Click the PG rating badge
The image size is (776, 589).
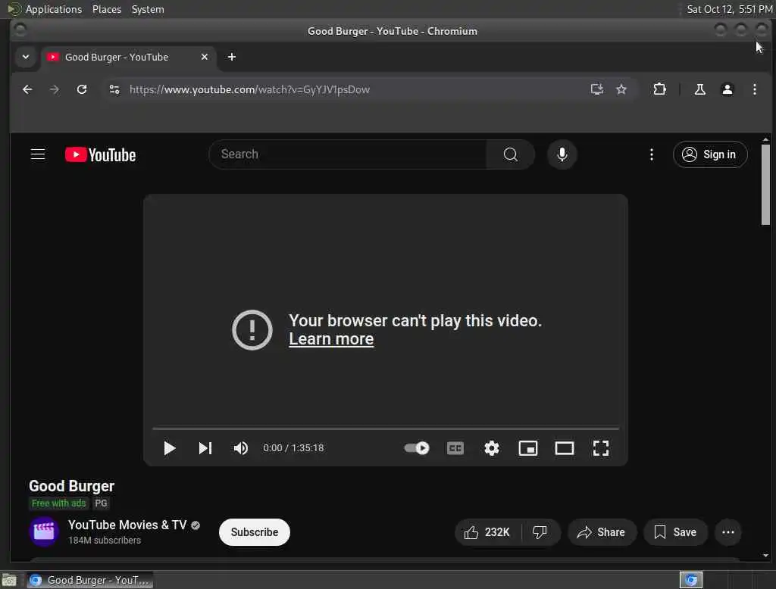tap(101, 503)
